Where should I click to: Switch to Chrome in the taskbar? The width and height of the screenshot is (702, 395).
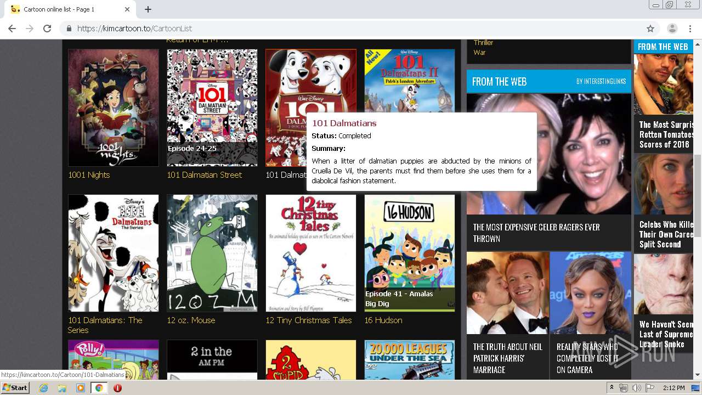point(99,388)
